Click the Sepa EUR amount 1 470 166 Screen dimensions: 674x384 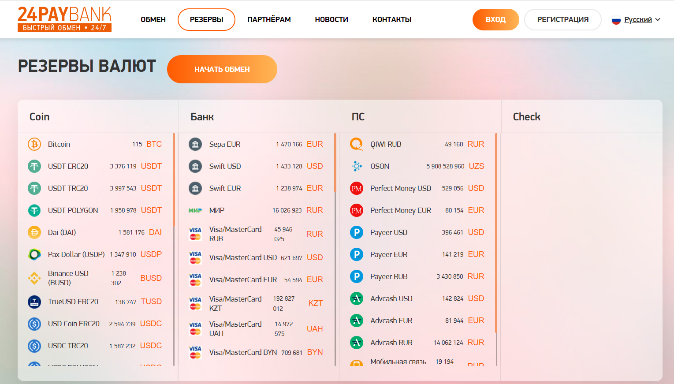point(289,144)
